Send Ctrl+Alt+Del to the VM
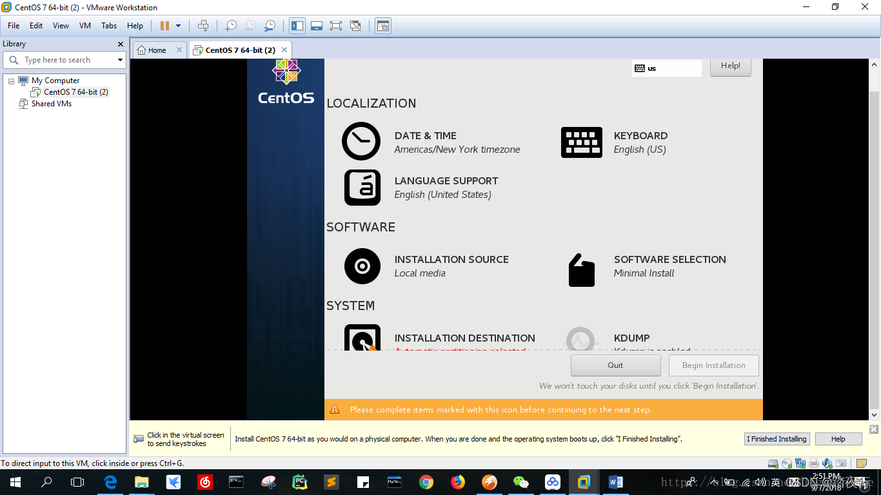 tap(203, 26)
